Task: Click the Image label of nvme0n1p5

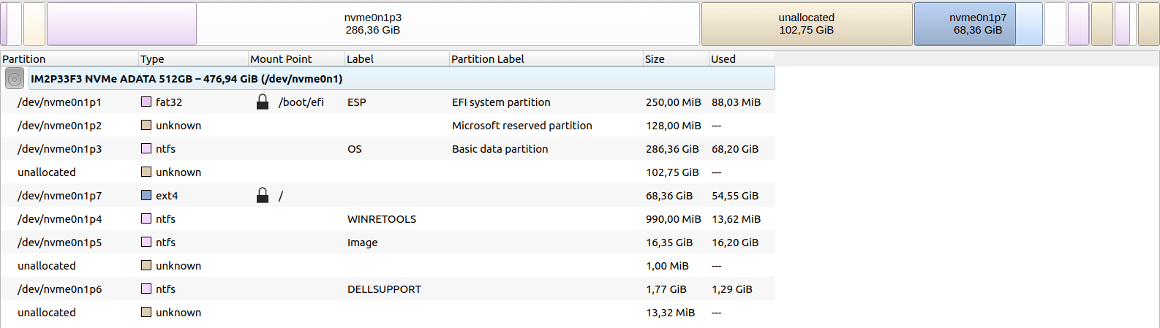Action: [363, 243]
